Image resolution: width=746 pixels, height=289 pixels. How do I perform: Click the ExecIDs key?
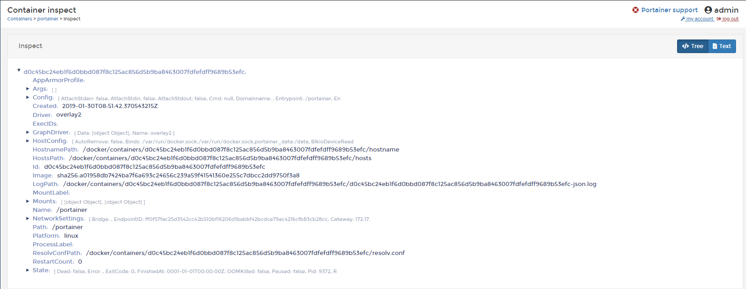[45, 124]
